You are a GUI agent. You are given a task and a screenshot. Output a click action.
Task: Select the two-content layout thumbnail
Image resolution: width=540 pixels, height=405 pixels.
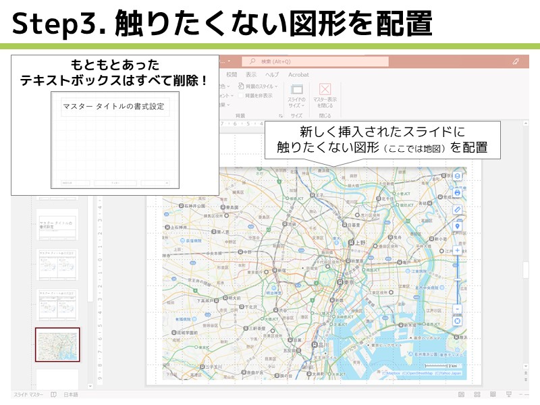point(57,265)
